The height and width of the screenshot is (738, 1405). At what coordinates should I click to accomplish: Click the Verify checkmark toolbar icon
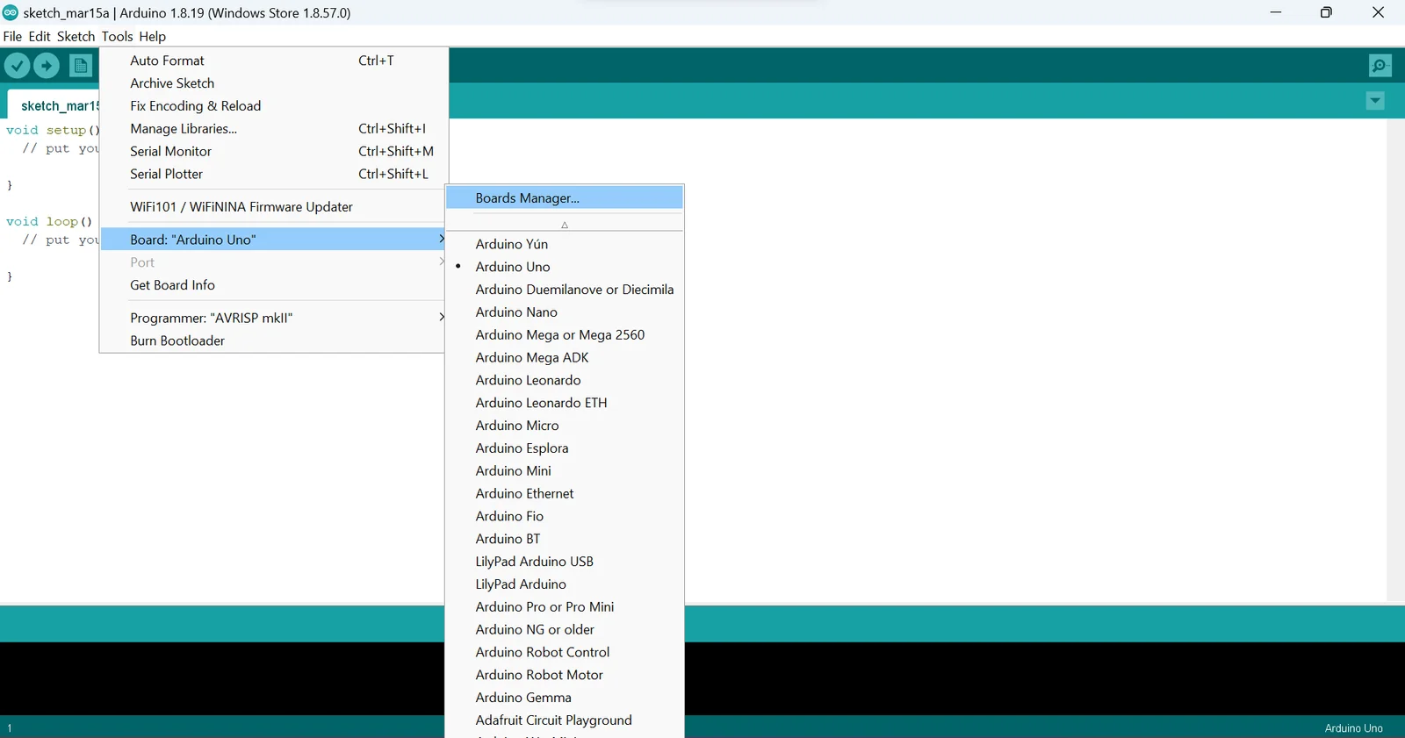pyautogui.click(x=18, y=66)
